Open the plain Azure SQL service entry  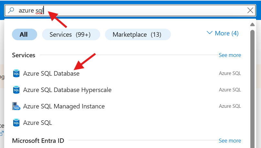[x=37, y=123]
